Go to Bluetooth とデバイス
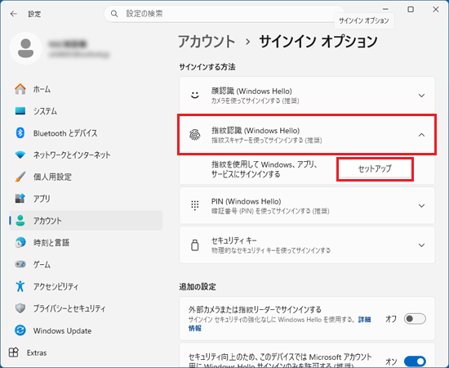This screenshot has height=368, width=449. 86,132
